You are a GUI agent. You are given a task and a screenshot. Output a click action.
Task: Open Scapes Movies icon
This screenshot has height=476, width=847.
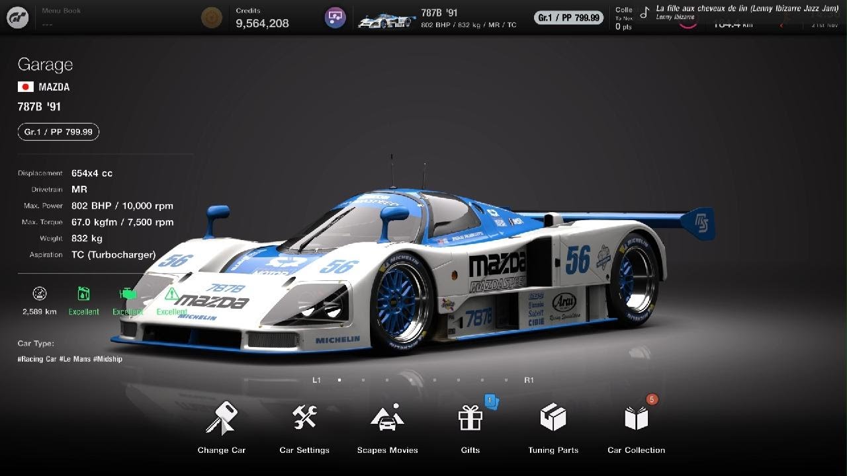pyautogui.click(x=387, y=418)
